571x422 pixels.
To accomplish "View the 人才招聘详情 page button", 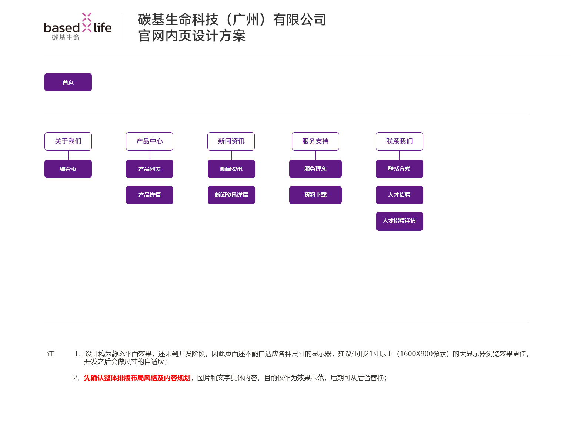I will pyautogui.click(x=400, y=221).
